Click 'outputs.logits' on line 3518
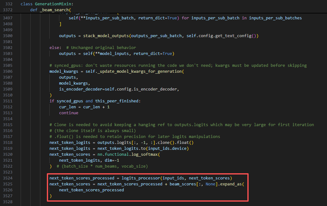The image size is (327, 206). click(x=114, y=143)
